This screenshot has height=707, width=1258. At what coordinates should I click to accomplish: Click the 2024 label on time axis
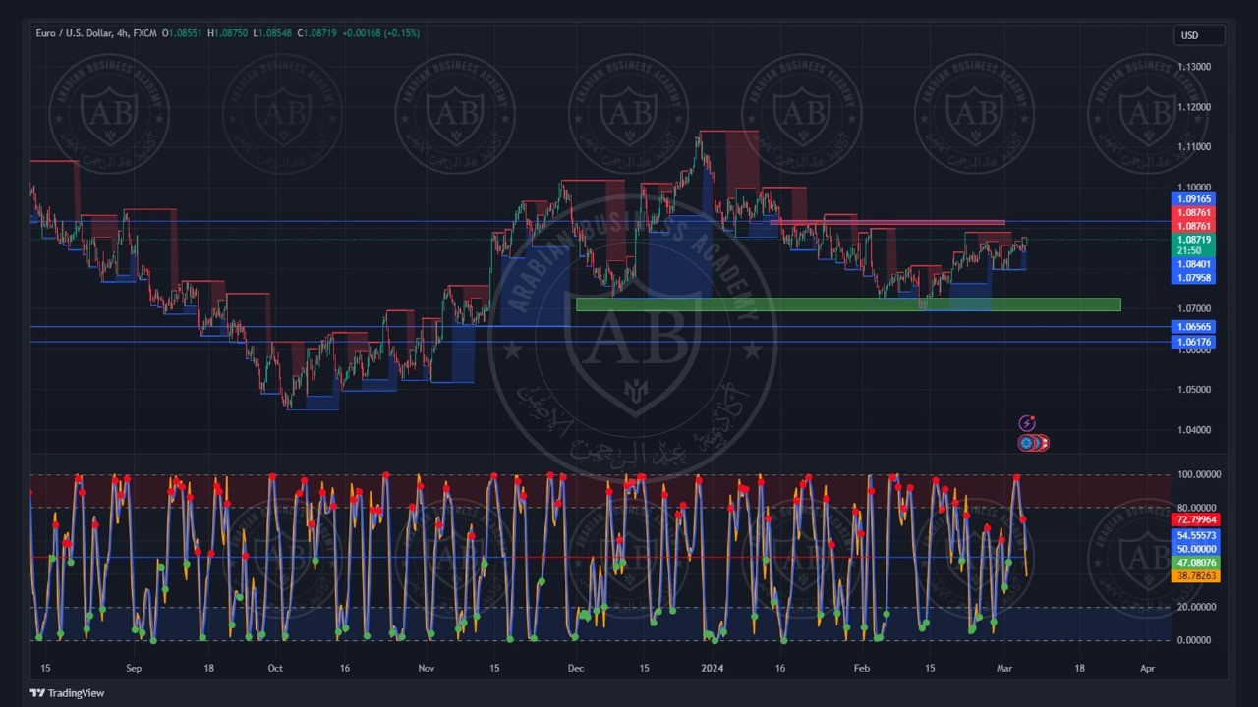click(713, 668)
